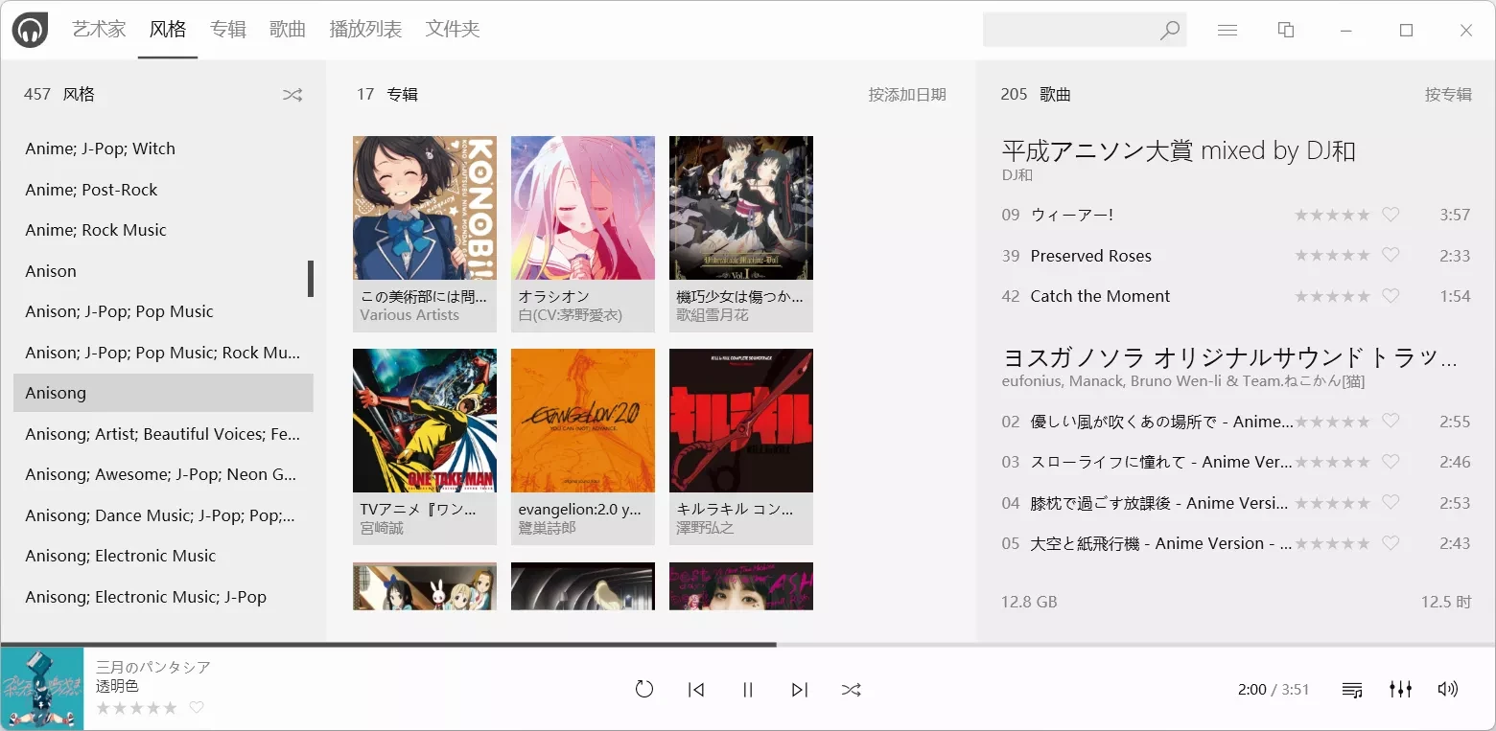The height and width of the screenshot is (731, 1496).
Task: Select the 风格 tab
Action: 168,30
